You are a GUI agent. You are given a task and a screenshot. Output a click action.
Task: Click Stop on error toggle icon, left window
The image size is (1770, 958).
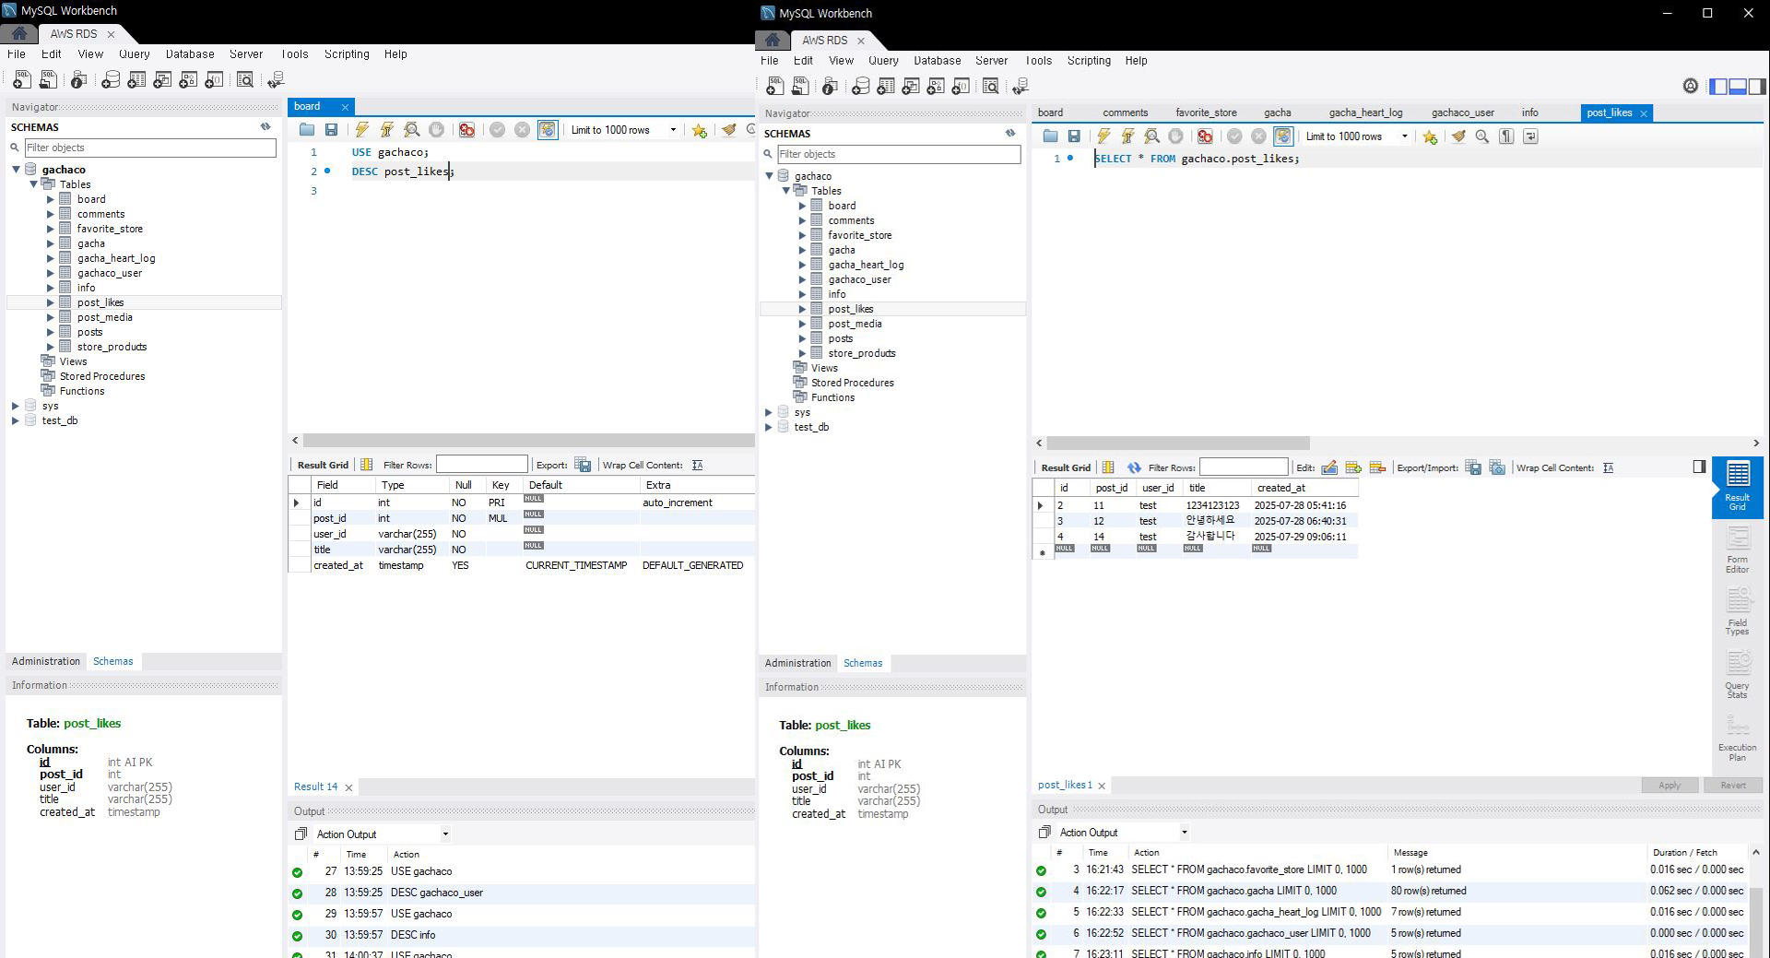click(x=466, y=130)
